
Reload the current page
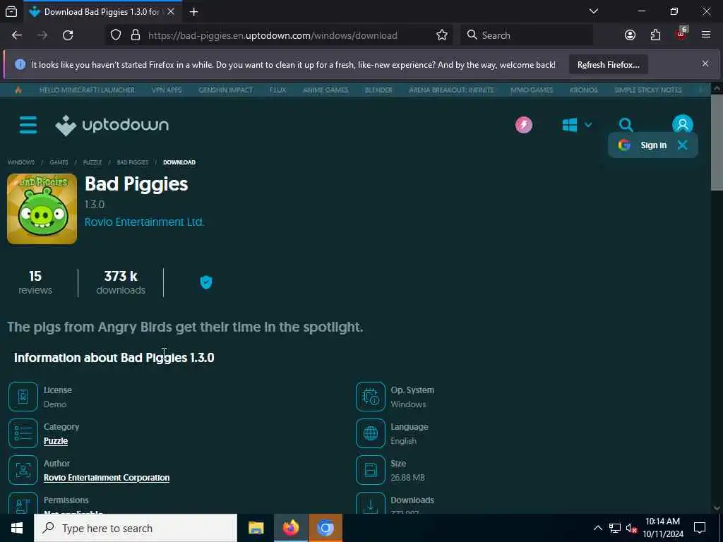tap(68, 35)
